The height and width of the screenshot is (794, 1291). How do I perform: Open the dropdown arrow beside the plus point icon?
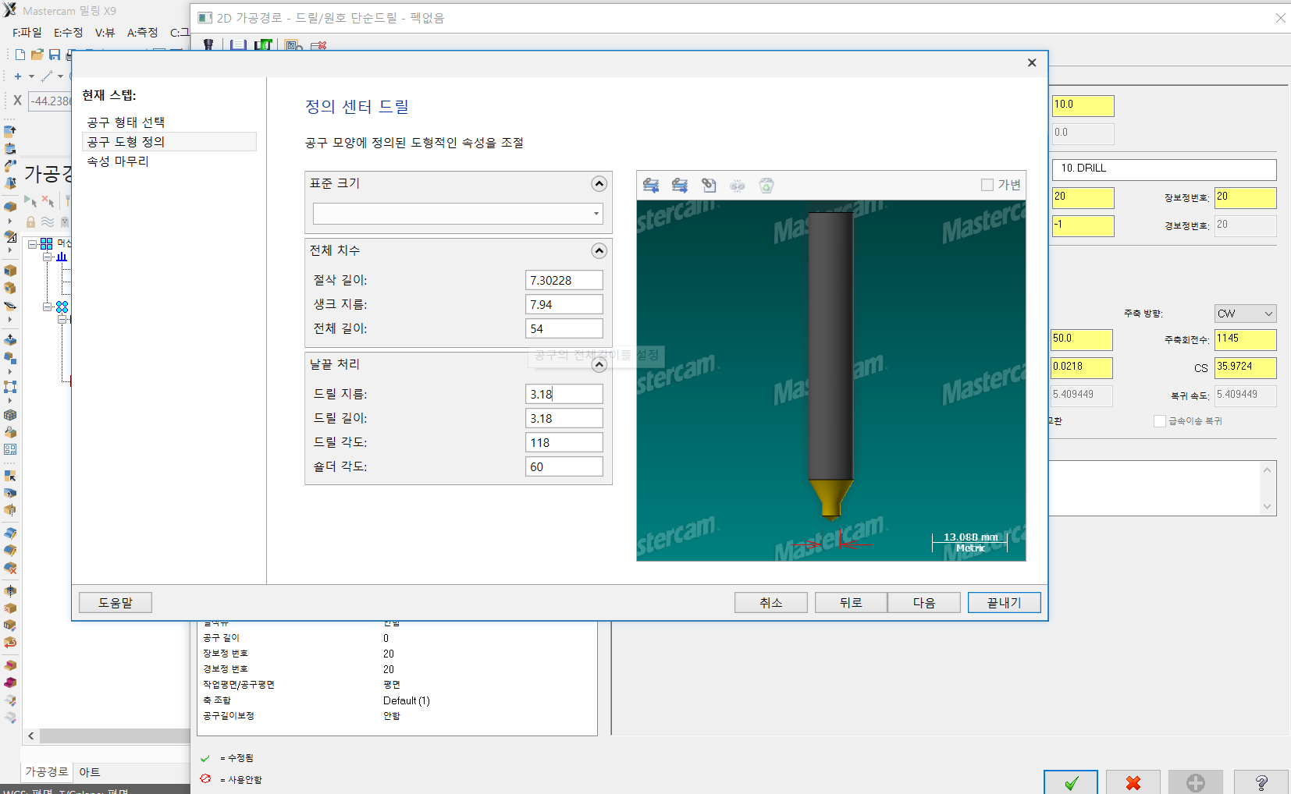pyautogui.click(x=32, y=76)
